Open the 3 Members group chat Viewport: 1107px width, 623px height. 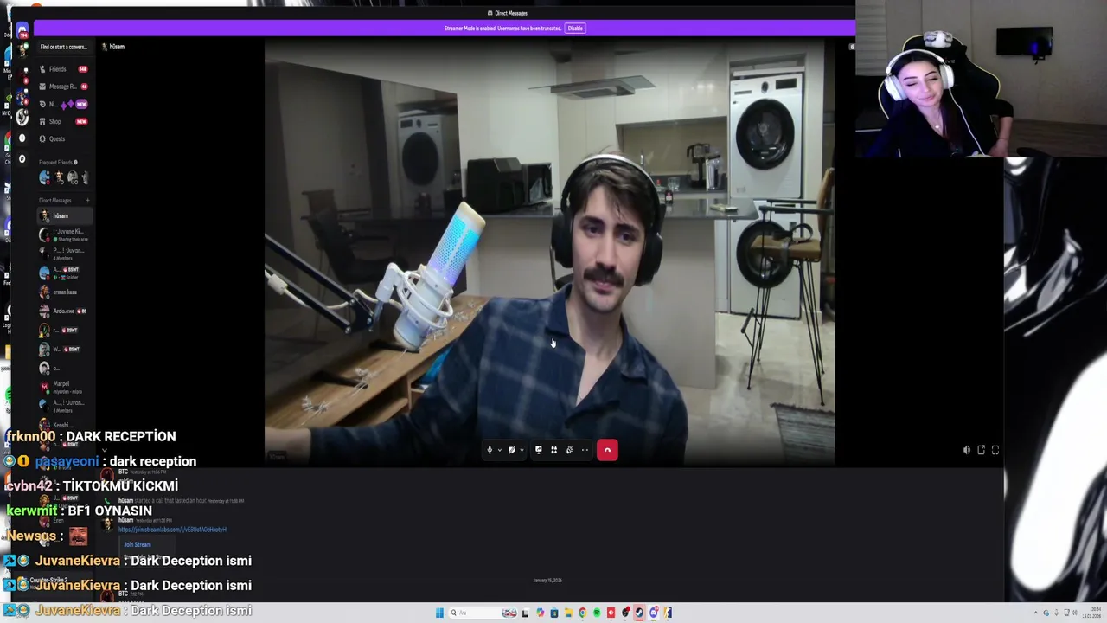click(x=63, y=406)
